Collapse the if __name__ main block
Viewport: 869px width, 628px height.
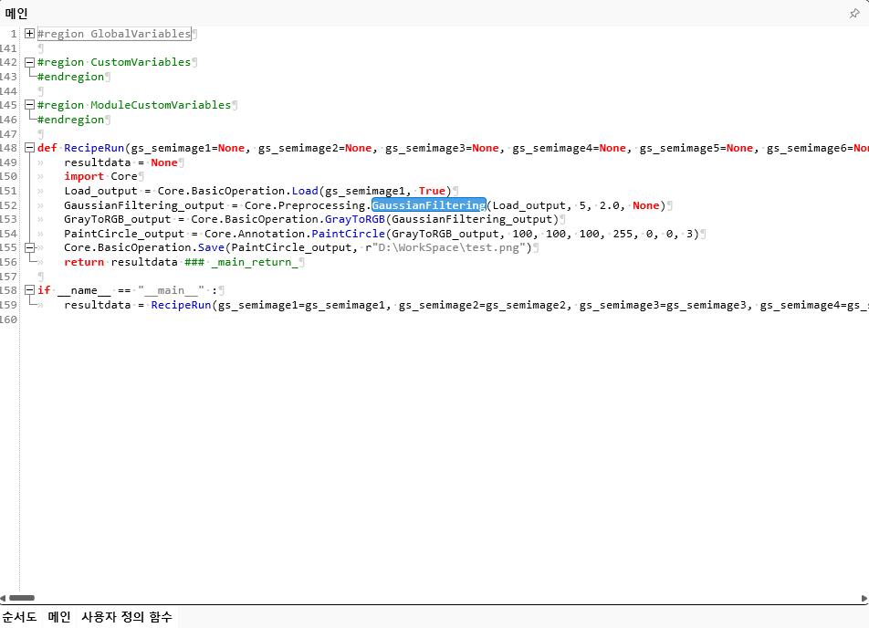pyautogui.click(x=29, y=290)
